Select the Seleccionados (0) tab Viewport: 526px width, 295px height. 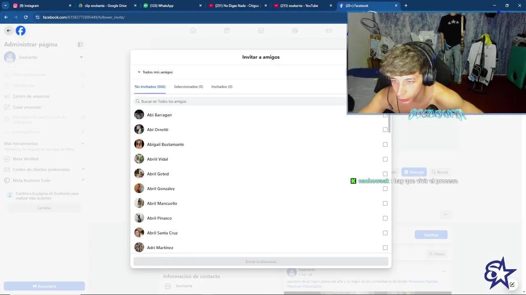click(x=188, y=87)
